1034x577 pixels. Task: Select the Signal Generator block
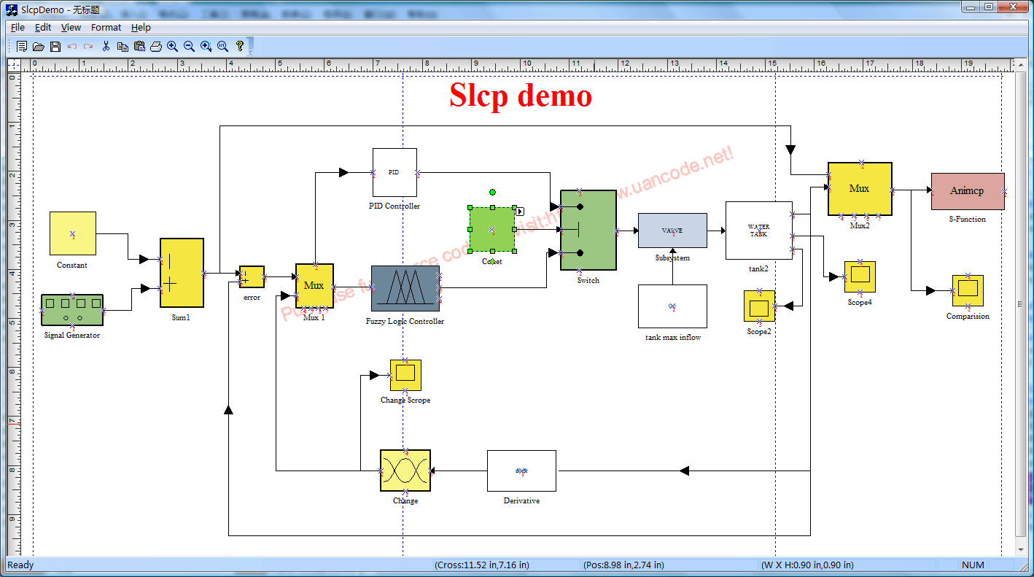pyautogui.click(x=72, y=310)
